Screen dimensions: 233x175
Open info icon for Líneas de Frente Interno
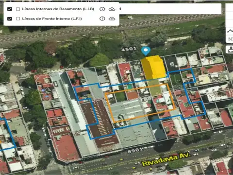(102, 18)
